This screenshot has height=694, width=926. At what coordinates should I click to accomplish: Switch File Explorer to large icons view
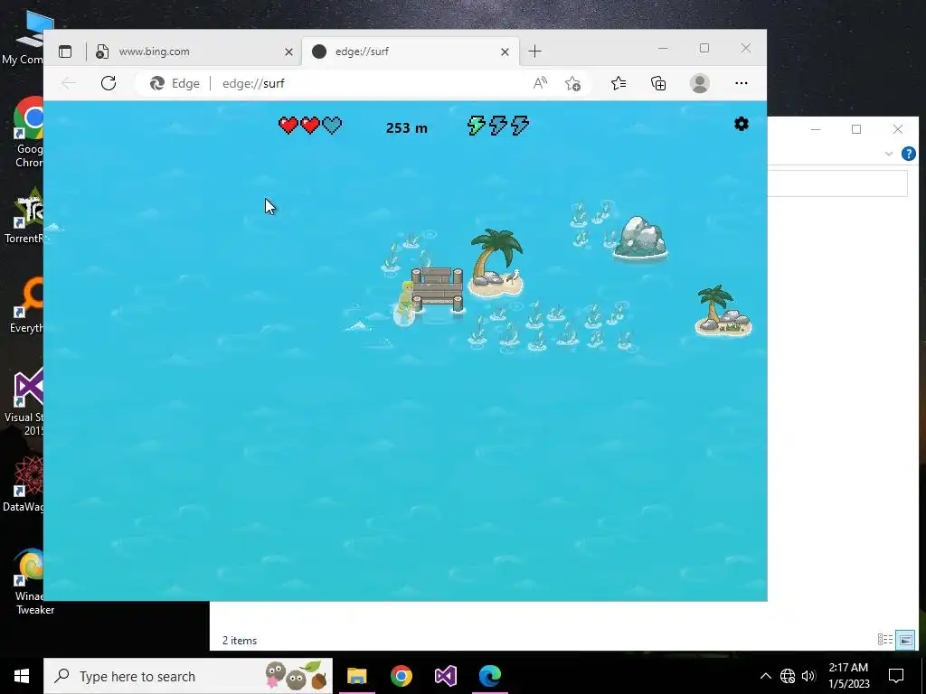pos(905,640)
